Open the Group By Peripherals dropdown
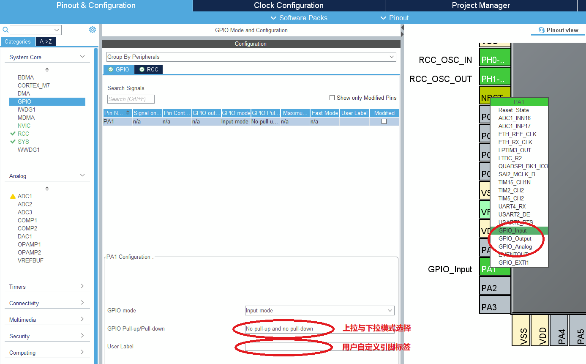The image size is (586, 364). [251, 57]
